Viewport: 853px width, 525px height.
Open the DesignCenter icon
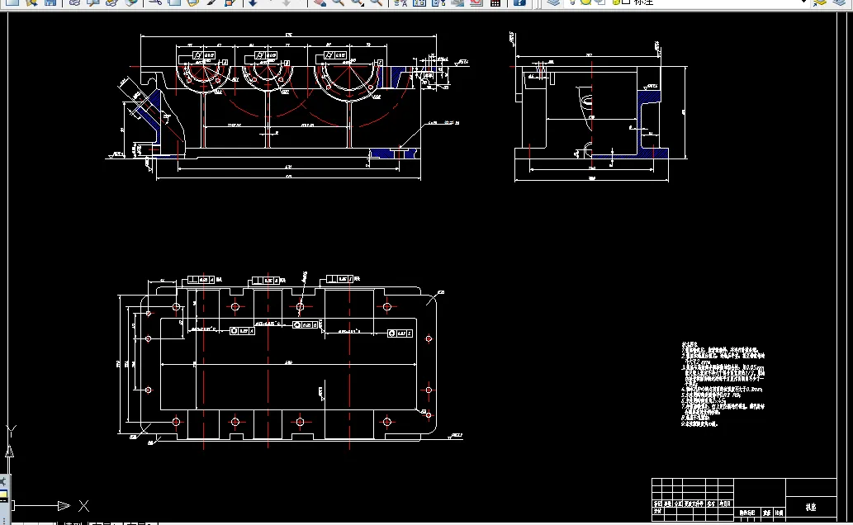point(419,2)
